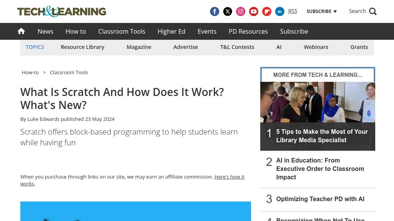This screenshot has width=394, height=221.
Task: Select Subscribe in the main navigation bar
Action: pyautogui.click(x=294, y=31)
